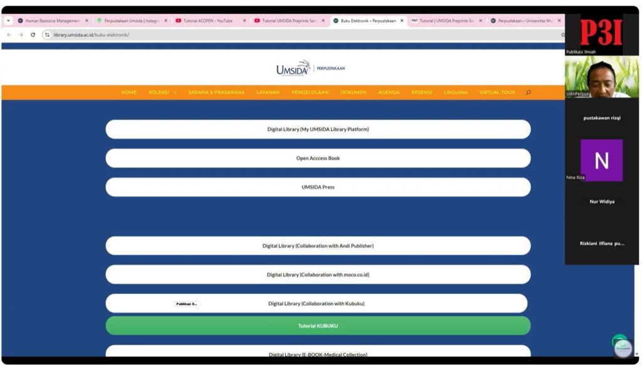Open the AGENDA menu item
The width and height of the screenshot is (642, 369).
(389, 93)
